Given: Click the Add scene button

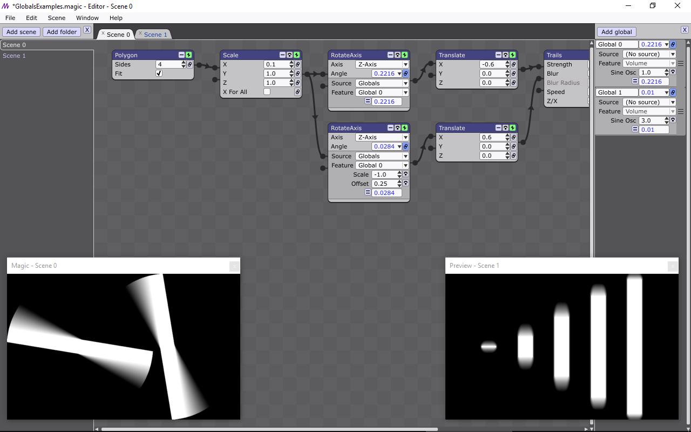Looking at the screenshot, I should tap(21, 32).
